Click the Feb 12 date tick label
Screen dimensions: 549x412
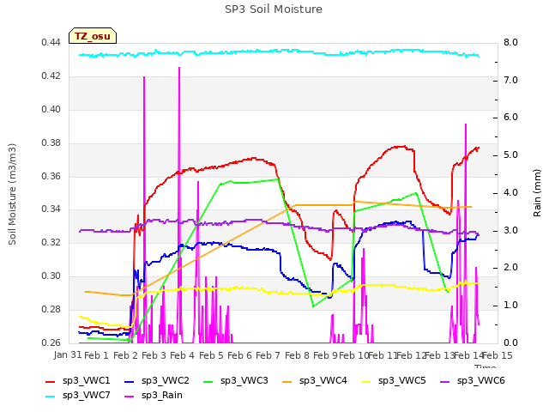tap(411, 355)
